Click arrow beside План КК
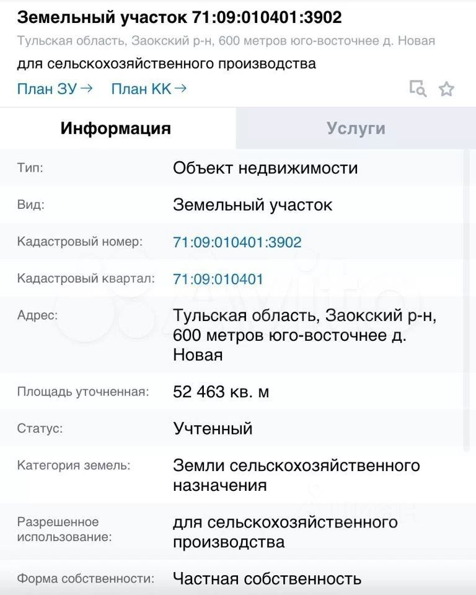The height and width of the screenshot is (595, 476). pyautogui.click(x=181, y=89)
